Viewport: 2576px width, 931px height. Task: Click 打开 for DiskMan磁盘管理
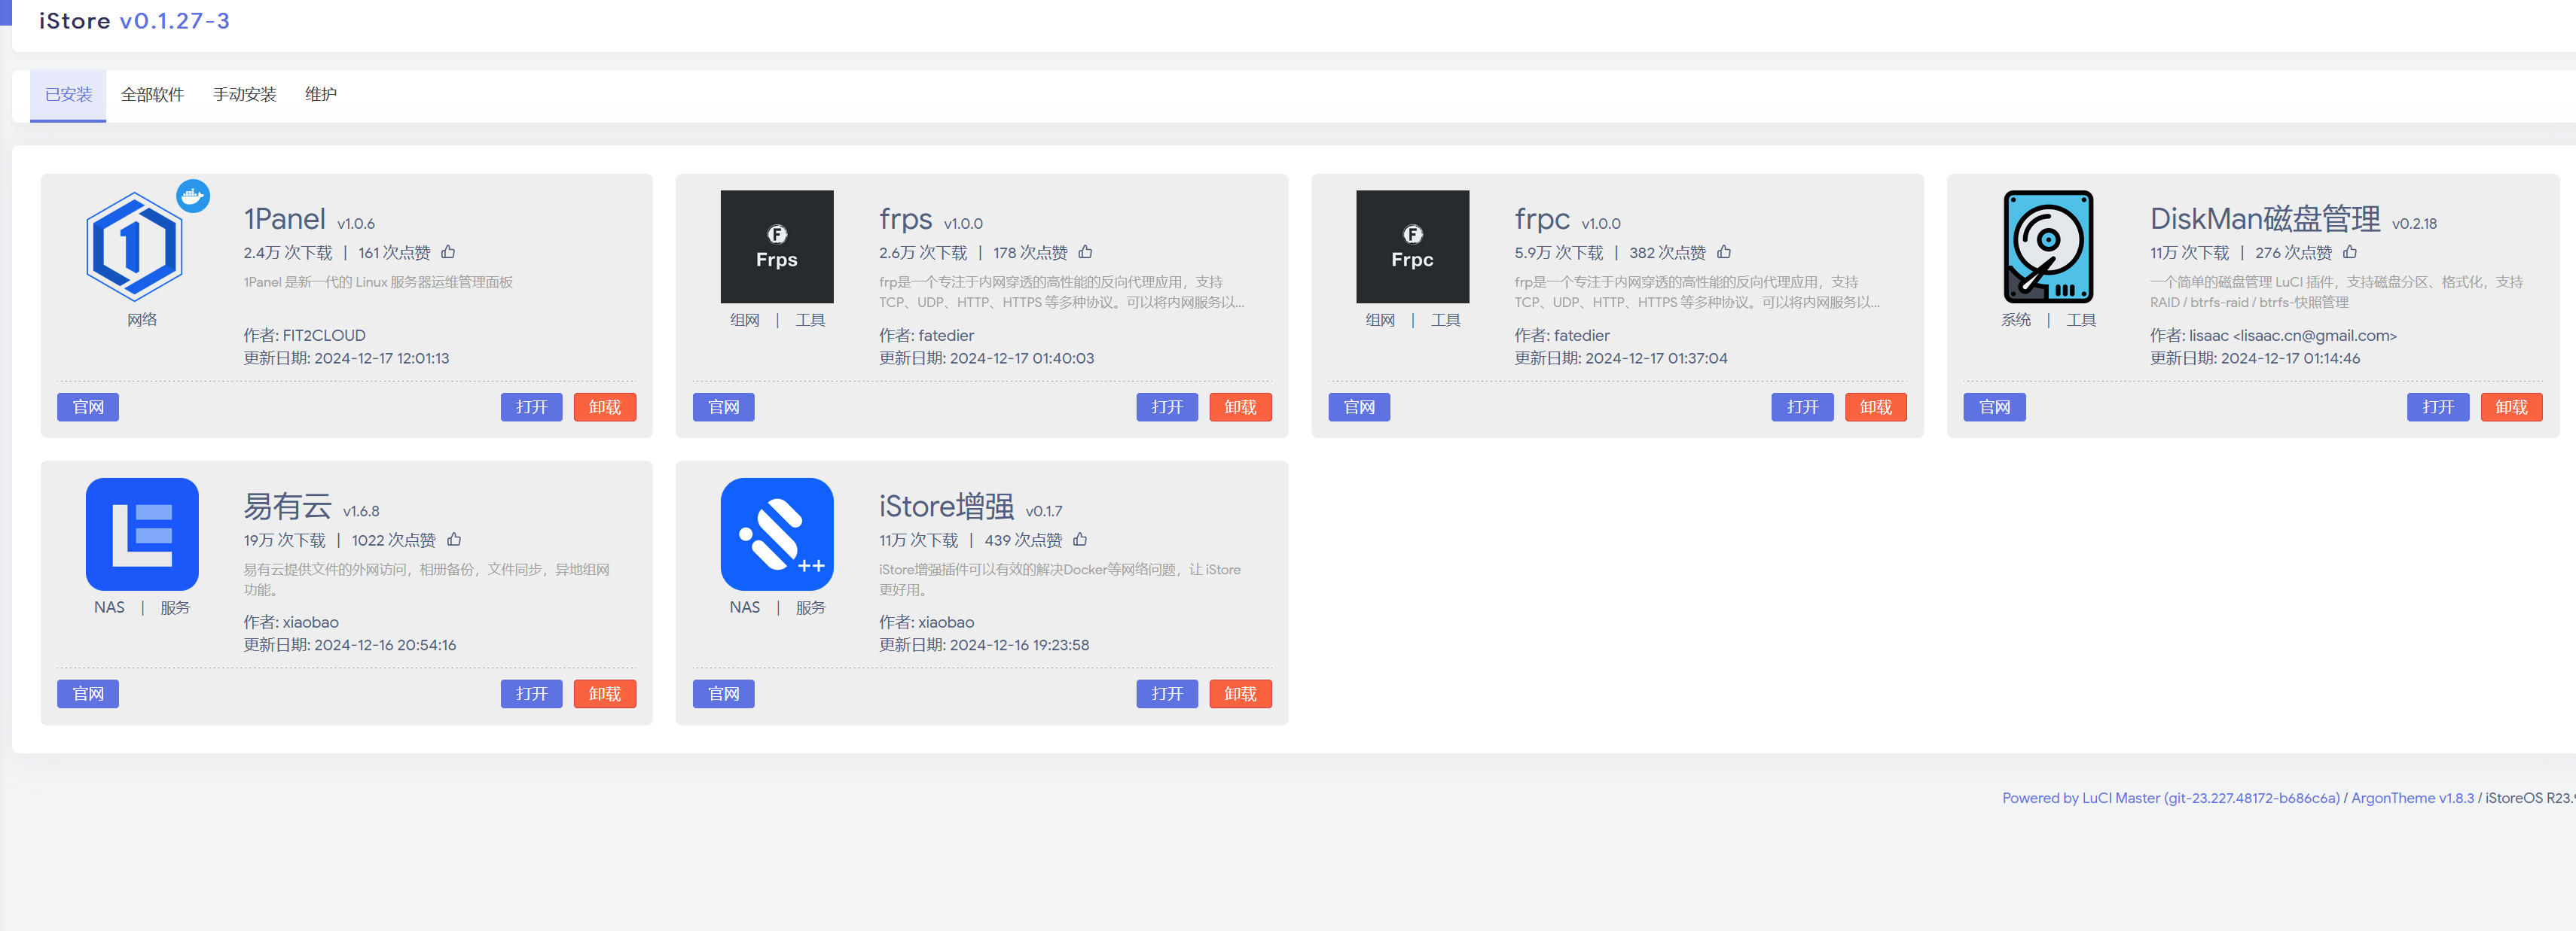[2438, 406]
